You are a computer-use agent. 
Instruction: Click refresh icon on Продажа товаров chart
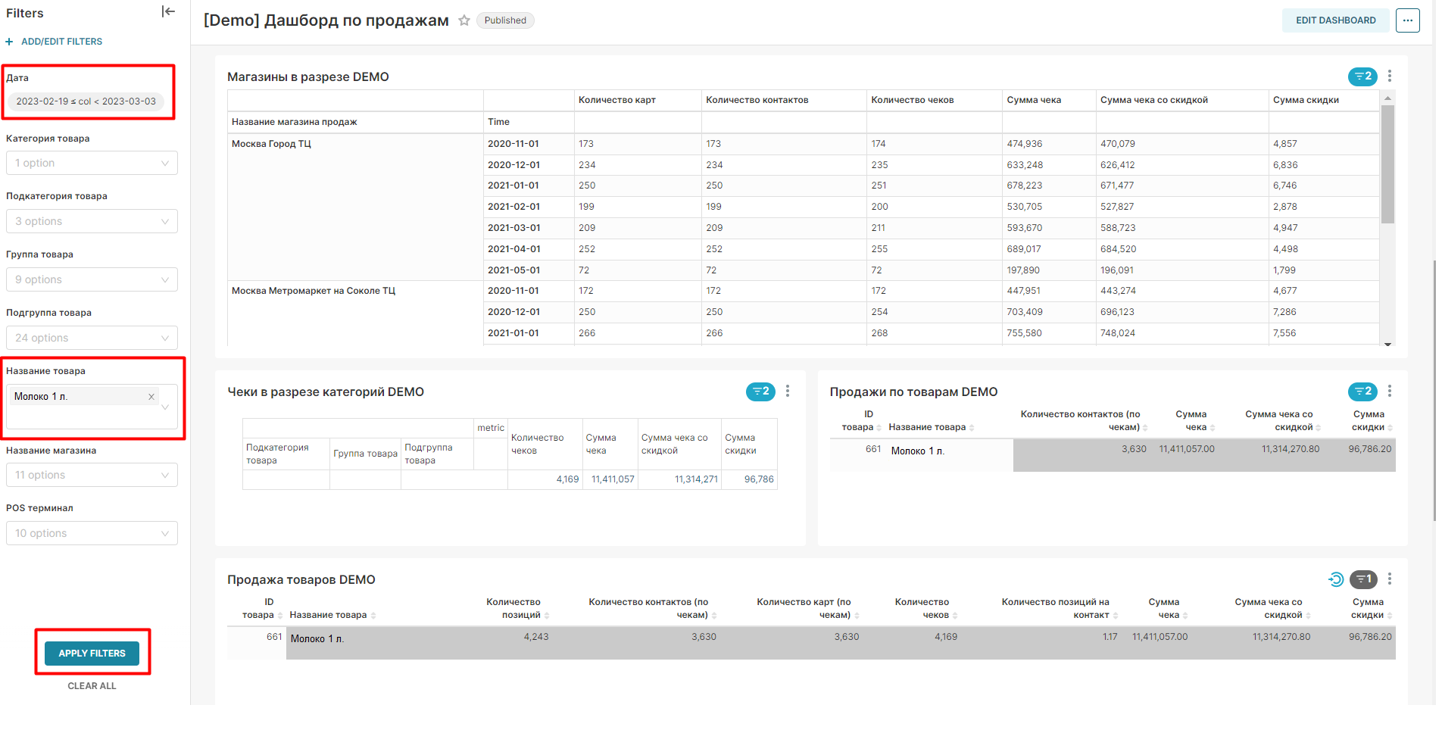pyautogui.click(x=1336, y=579)
